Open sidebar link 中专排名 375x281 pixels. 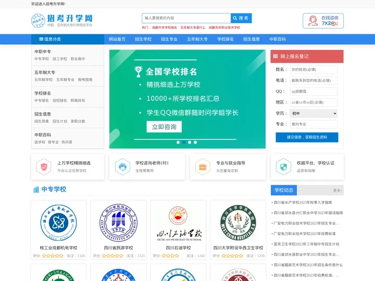point(41,100)
